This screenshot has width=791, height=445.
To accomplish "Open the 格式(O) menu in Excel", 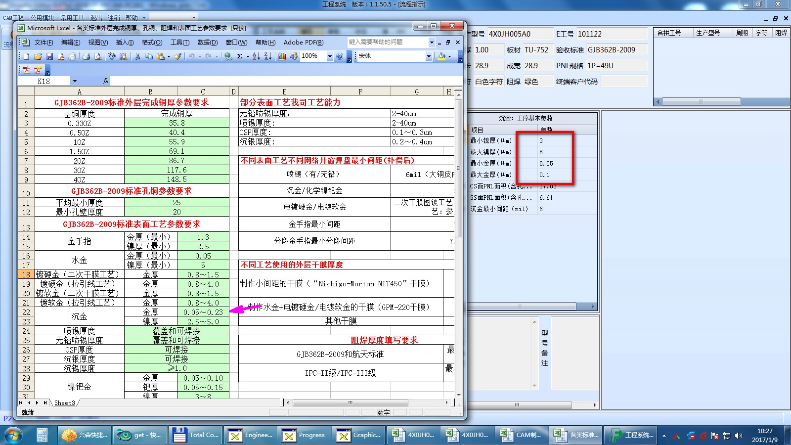I will pyautogui.click(x=152, y=43).
